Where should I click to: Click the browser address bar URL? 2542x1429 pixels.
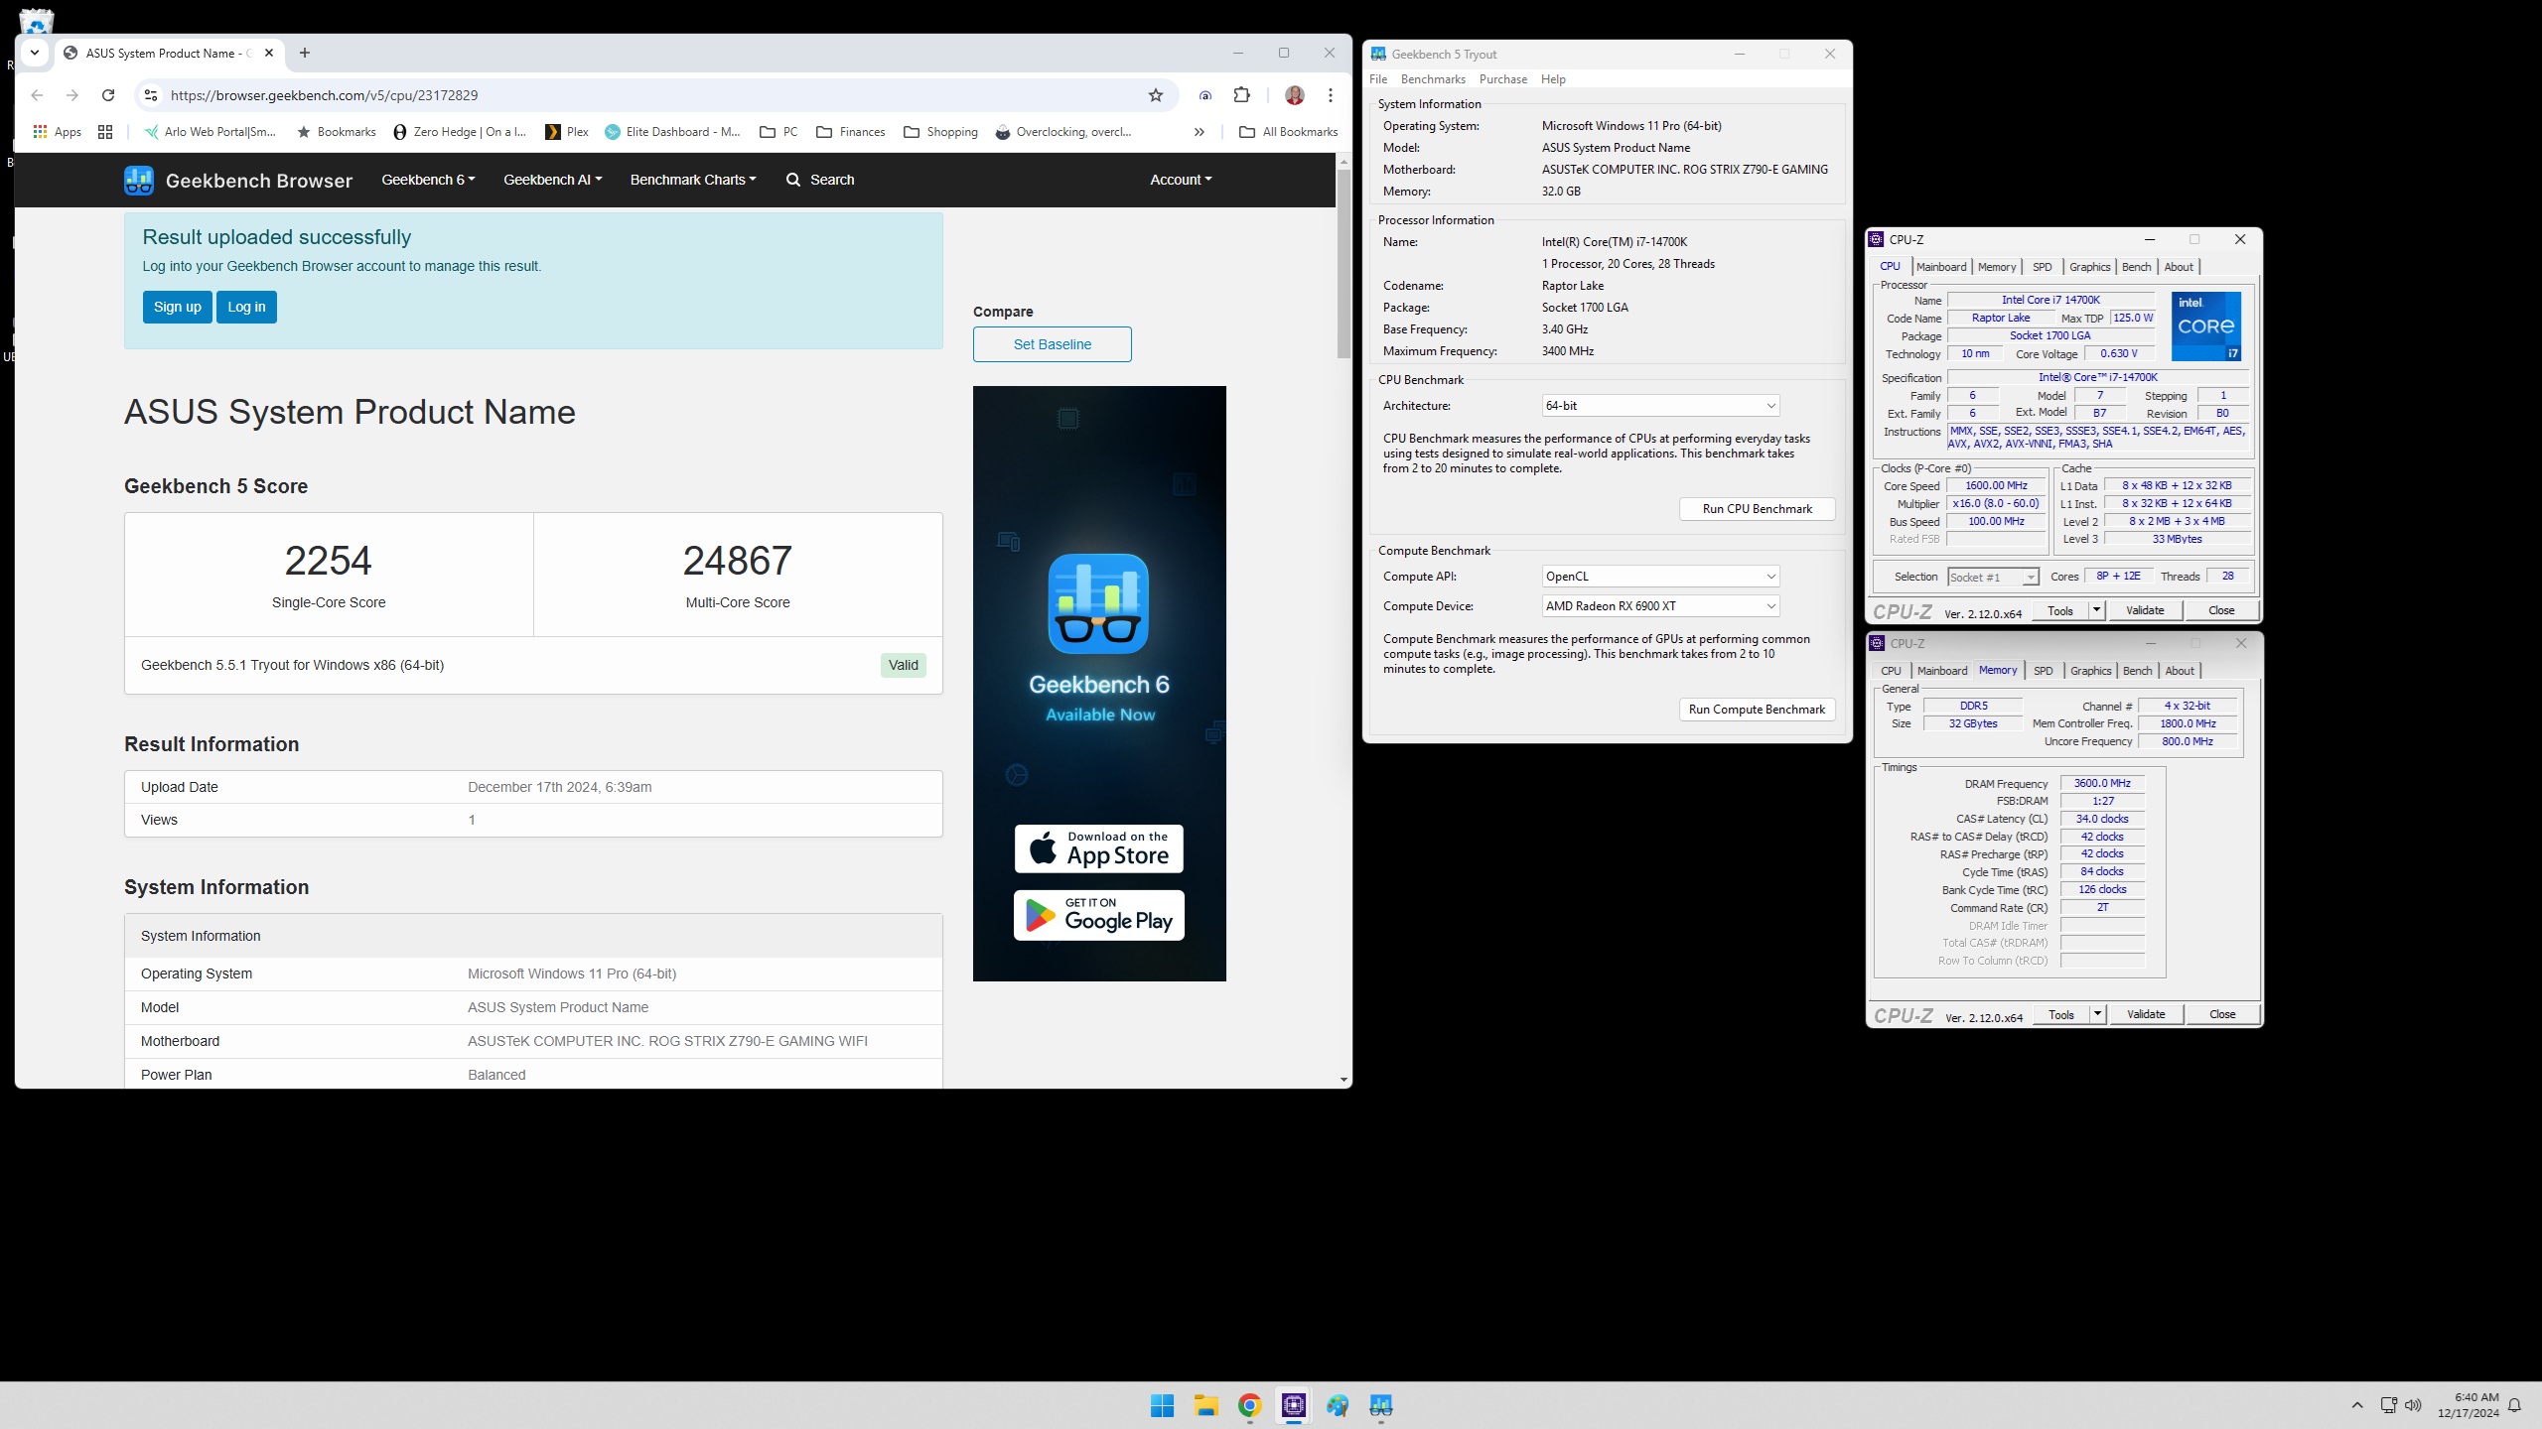324,95
